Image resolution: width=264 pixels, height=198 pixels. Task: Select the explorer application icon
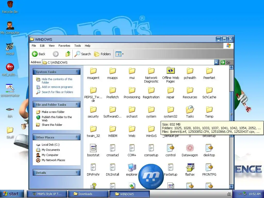[x=132, y=168]
